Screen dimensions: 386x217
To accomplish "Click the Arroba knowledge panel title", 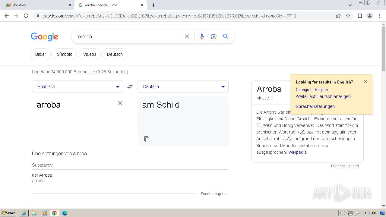I will tap(269, 89).
